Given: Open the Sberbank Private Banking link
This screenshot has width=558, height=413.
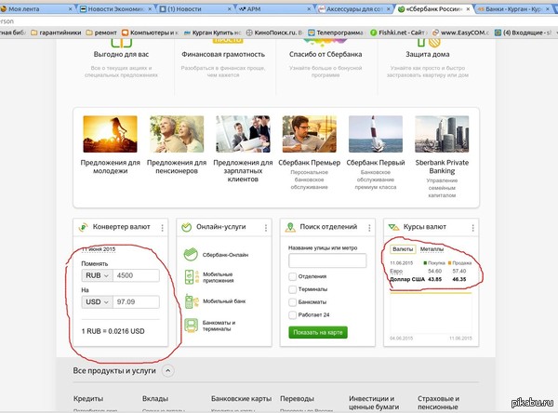Looking at the screenshot, I should coord(442,167).
